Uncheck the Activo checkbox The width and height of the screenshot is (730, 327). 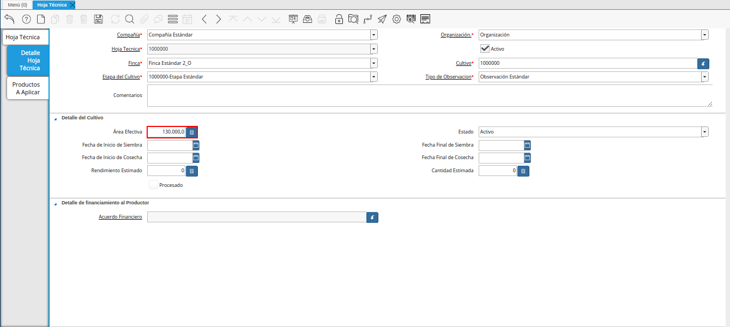[485, 49]
